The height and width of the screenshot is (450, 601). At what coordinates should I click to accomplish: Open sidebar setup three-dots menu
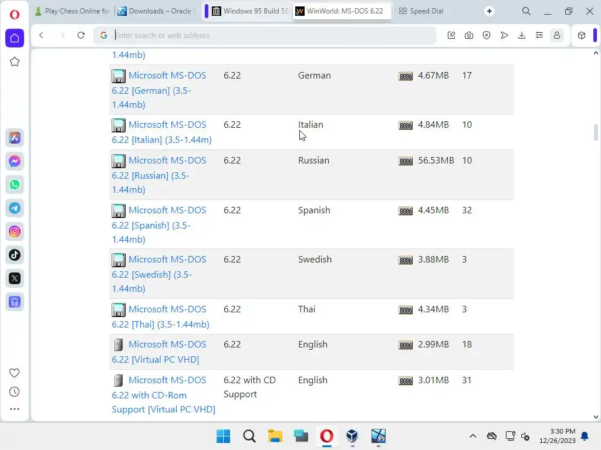click(15, 409)
